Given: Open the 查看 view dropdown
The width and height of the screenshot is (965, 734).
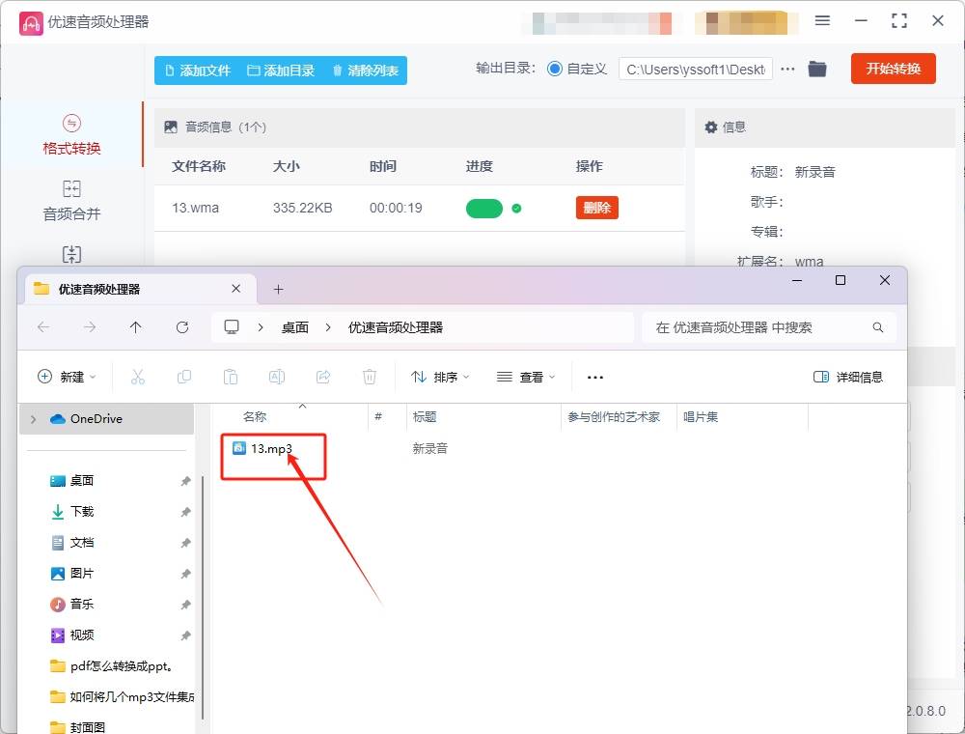Looking at the screenshot, I should [x=526, y=377].
